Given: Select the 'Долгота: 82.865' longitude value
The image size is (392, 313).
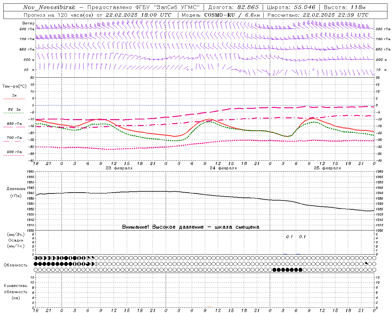Looking at the screenshot, I should tap(233, 8).
